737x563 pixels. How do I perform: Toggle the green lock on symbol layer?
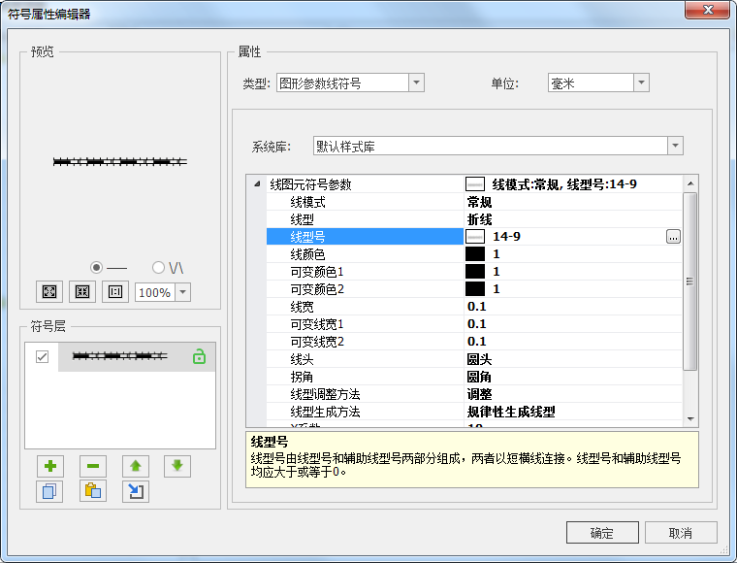click(x=199, y=357)
